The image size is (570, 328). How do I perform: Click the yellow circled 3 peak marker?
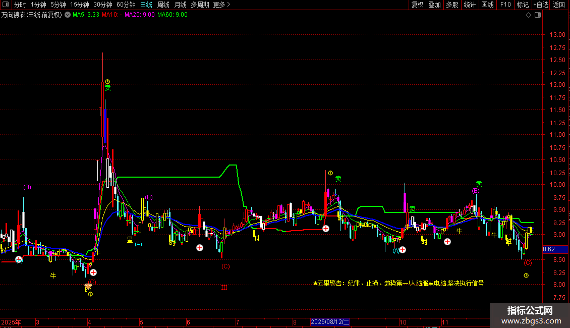coord(107,81)
